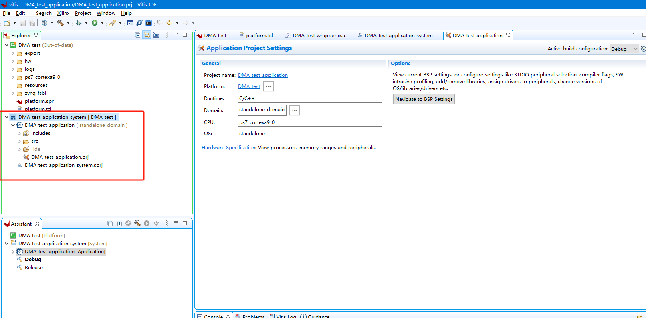Expand the export folder
Viewport: 646px width, 318px height.
(x=13, y=53)
